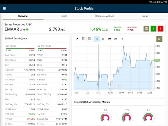Click the Bid Qty value 1,220,803
Image resolution: width=168 pixels, height=126 pixels.
click(x=30, y=90)
